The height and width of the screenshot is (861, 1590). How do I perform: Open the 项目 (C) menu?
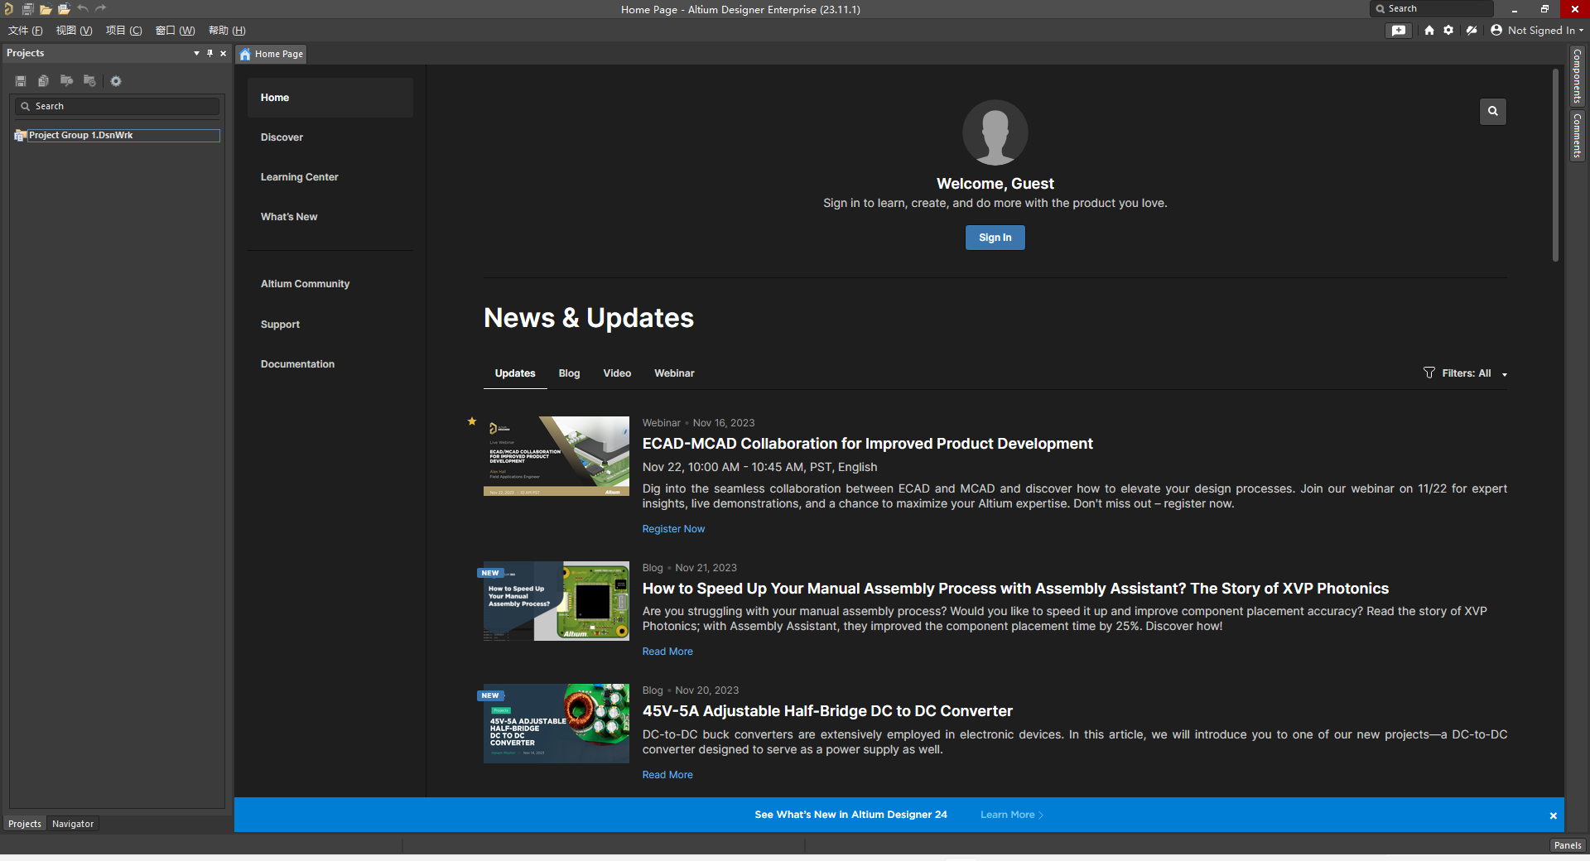click(124, 31)
